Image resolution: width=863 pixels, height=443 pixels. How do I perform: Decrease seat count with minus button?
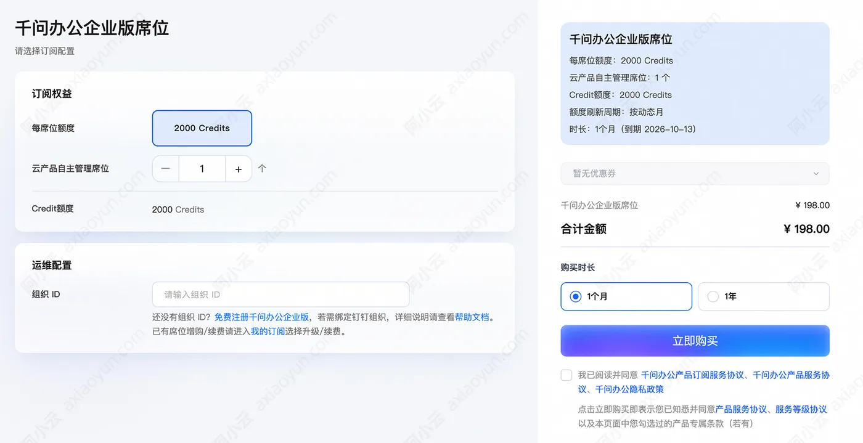coord(165,169)
